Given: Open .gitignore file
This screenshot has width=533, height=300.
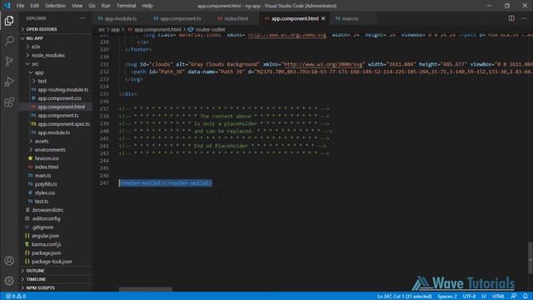Looking at the screenshot, I should [42, 227].
